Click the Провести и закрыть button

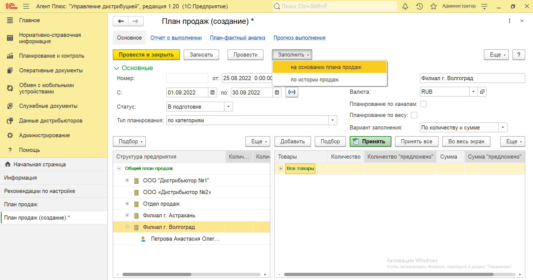pos(146,55)
